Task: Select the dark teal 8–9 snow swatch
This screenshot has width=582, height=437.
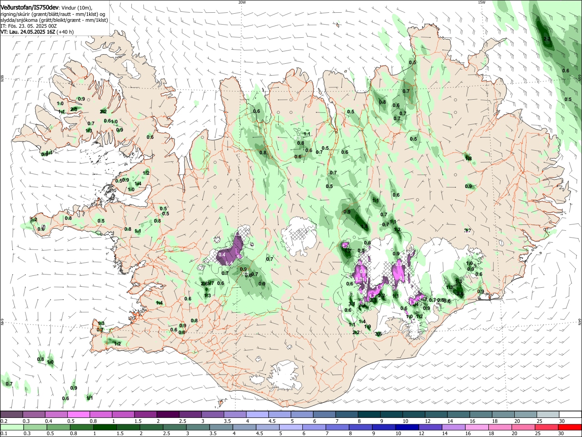Action: (369, 414)
